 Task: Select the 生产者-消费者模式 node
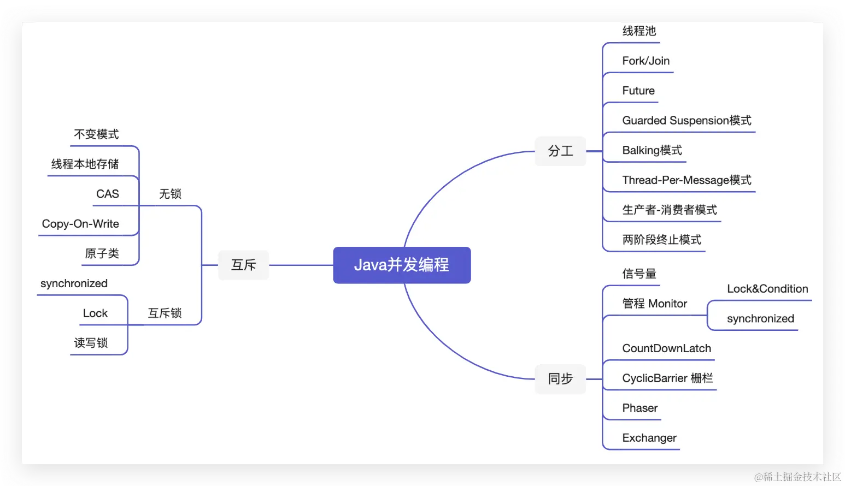pyautogui.click(x=670, y=210)
